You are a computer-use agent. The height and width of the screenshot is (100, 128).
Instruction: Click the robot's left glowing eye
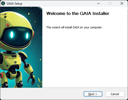click(x=12, y=35)
